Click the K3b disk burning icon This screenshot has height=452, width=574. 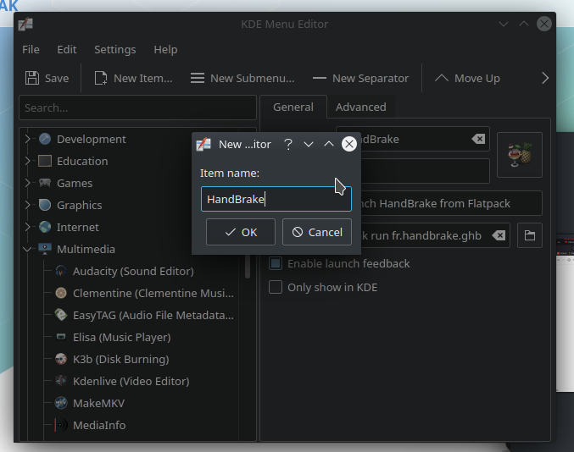click(61, 359)
